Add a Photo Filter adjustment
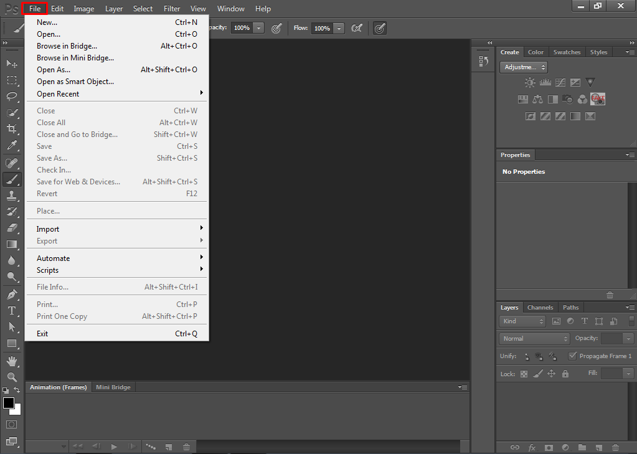This screenshot has width=637, height=454. [567, 98]
